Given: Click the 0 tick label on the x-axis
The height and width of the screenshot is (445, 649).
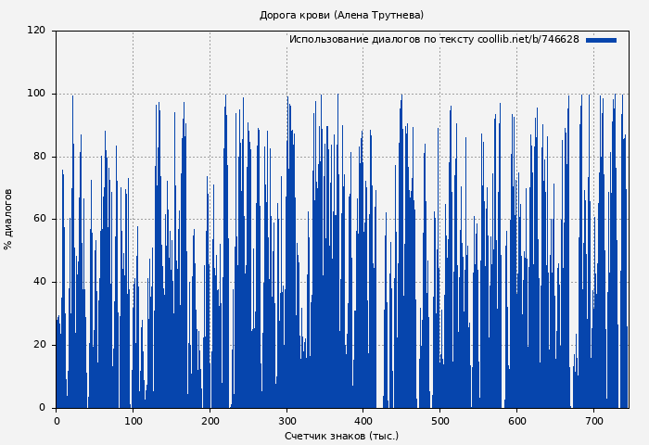Looking at the screenshot, I should point(57,421).
